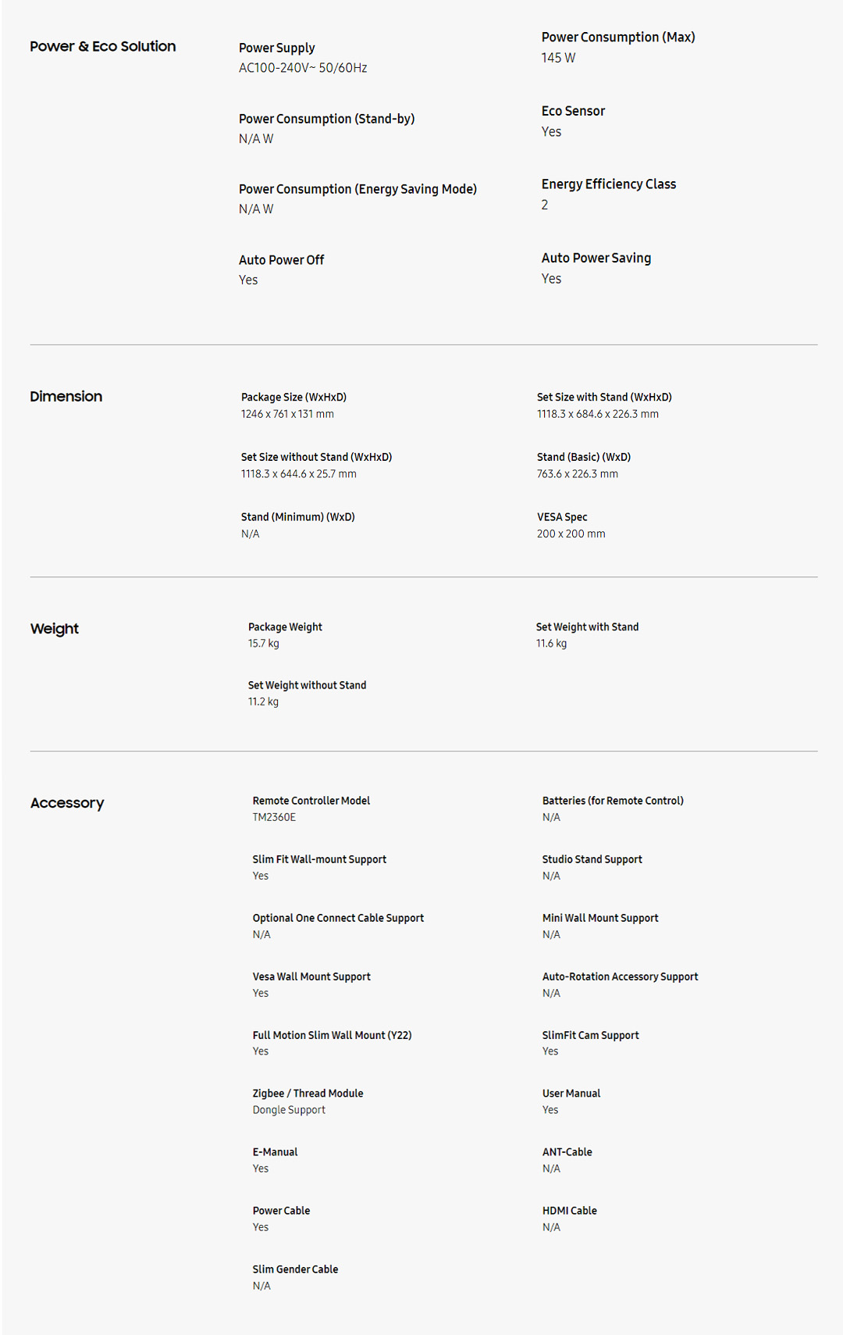Click the Eco Sensor label
The height and width of the screenshot is (1335, 843).
point(573,111)
